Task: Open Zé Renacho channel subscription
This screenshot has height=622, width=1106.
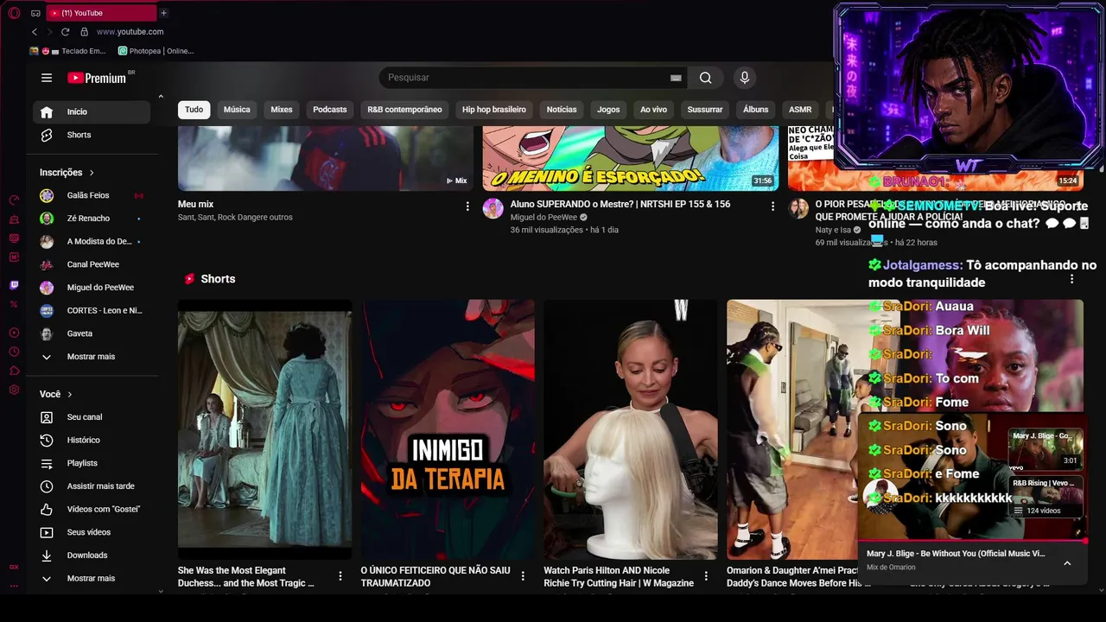Action: 92,219
